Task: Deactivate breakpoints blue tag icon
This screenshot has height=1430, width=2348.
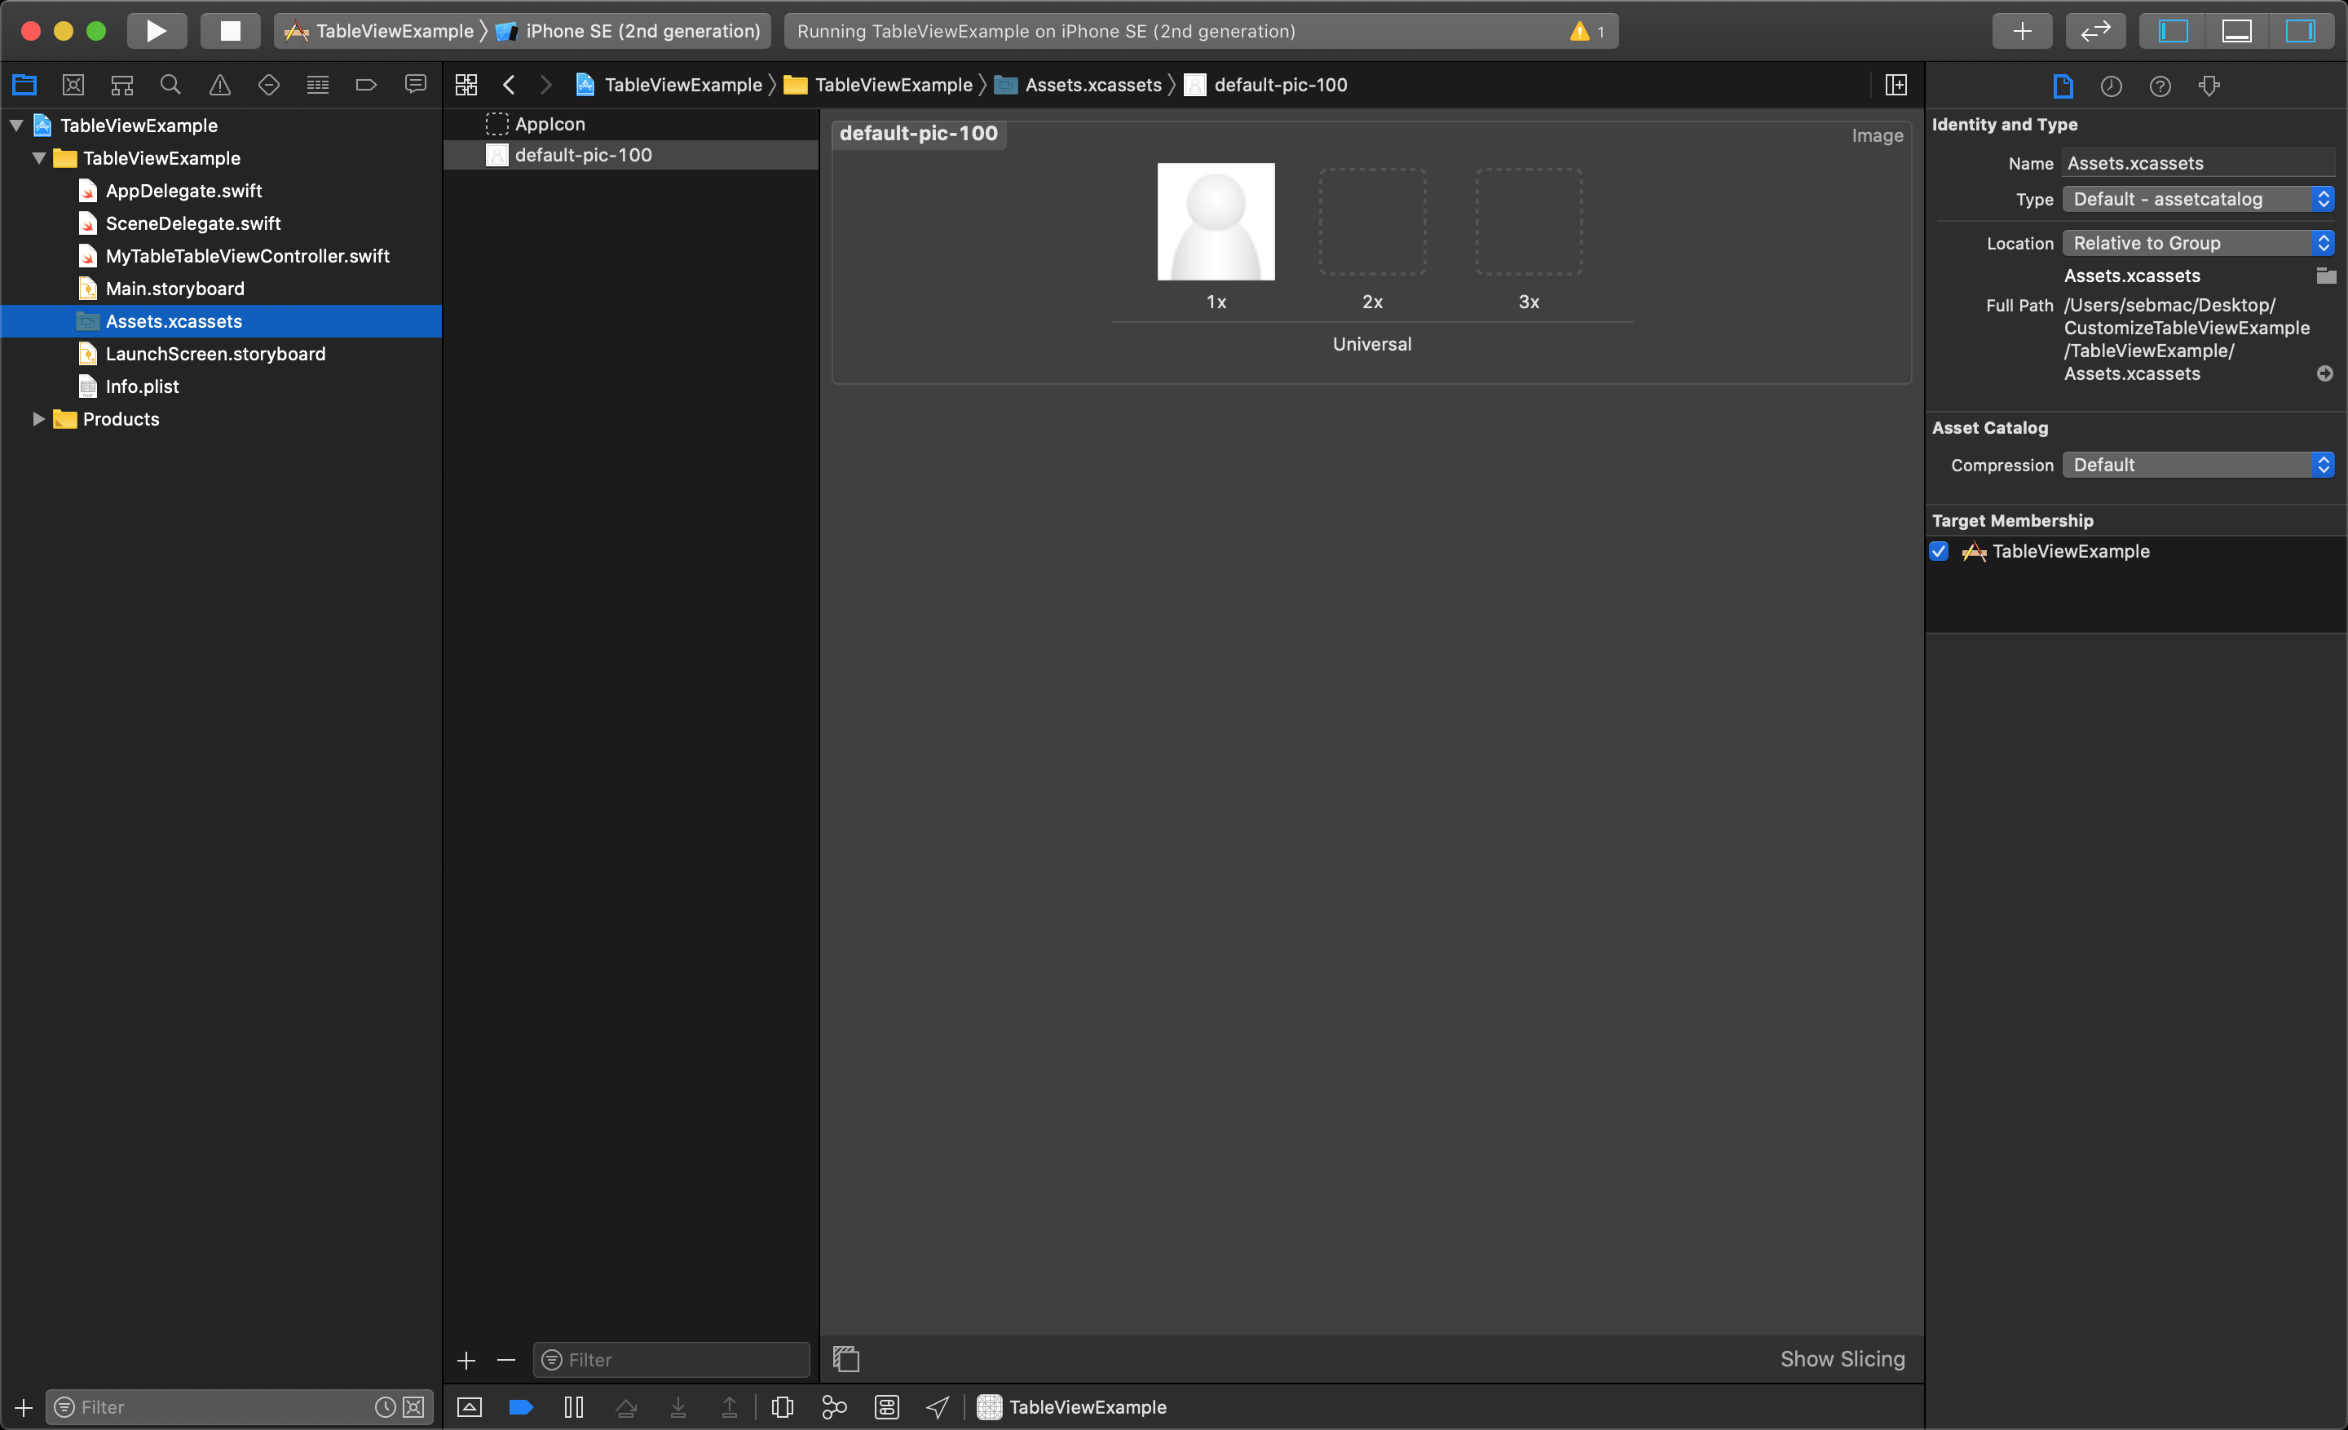Action: 521,1406
